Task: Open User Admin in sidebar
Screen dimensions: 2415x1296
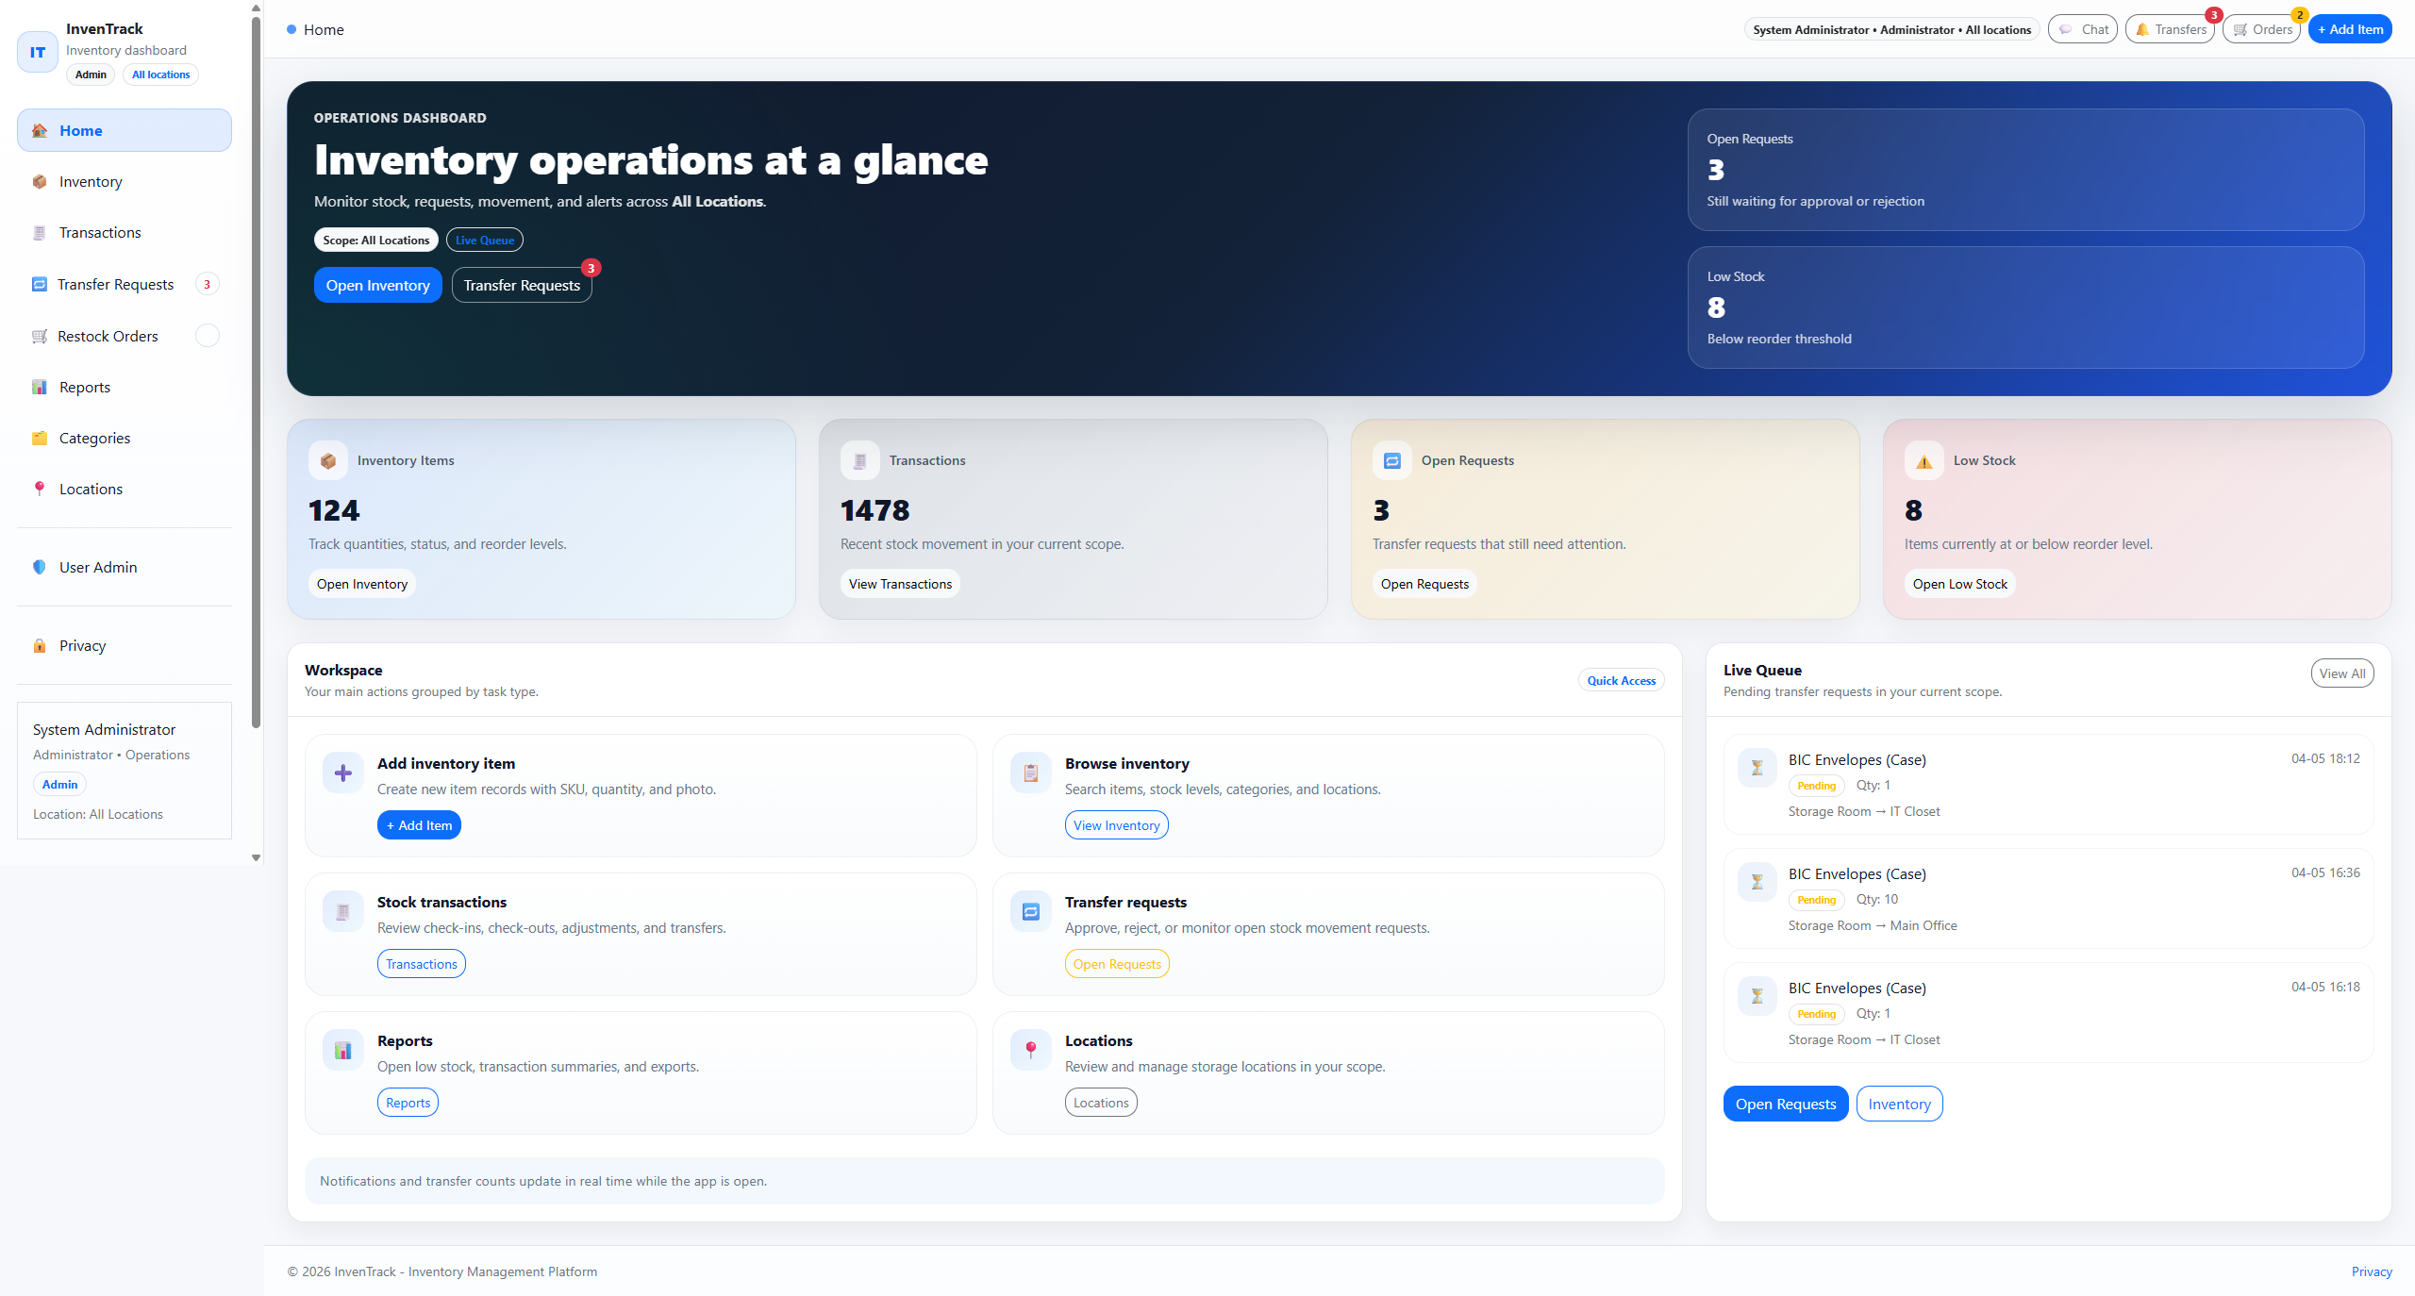Action: click(98, 567)
